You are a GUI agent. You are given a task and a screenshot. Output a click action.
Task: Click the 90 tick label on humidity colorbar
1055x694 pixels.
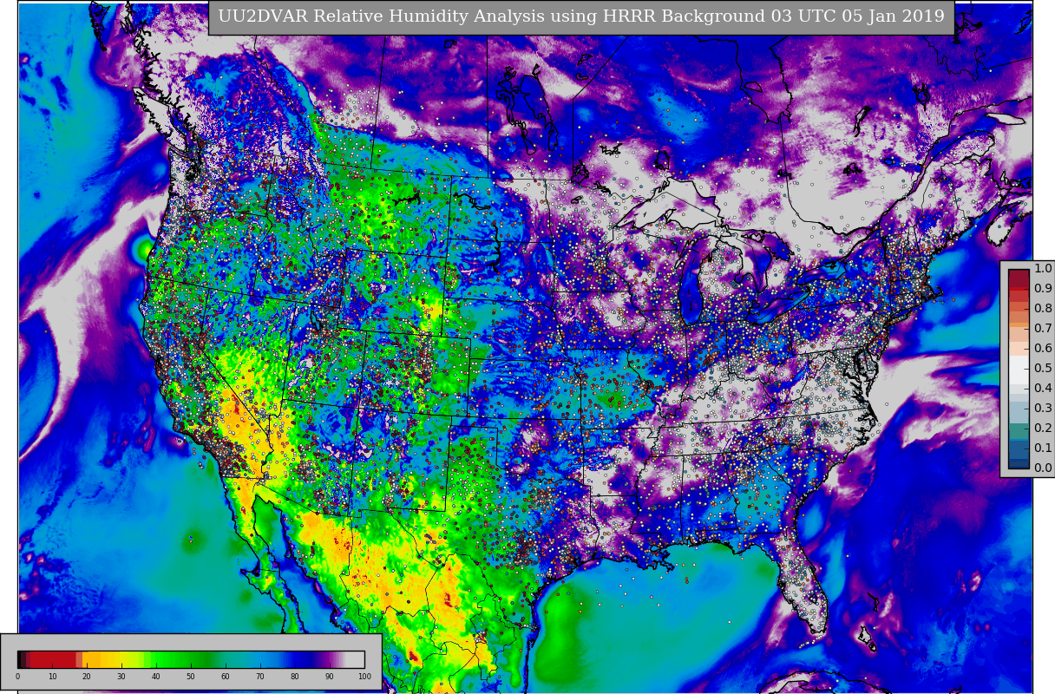[x=330, y=677]
